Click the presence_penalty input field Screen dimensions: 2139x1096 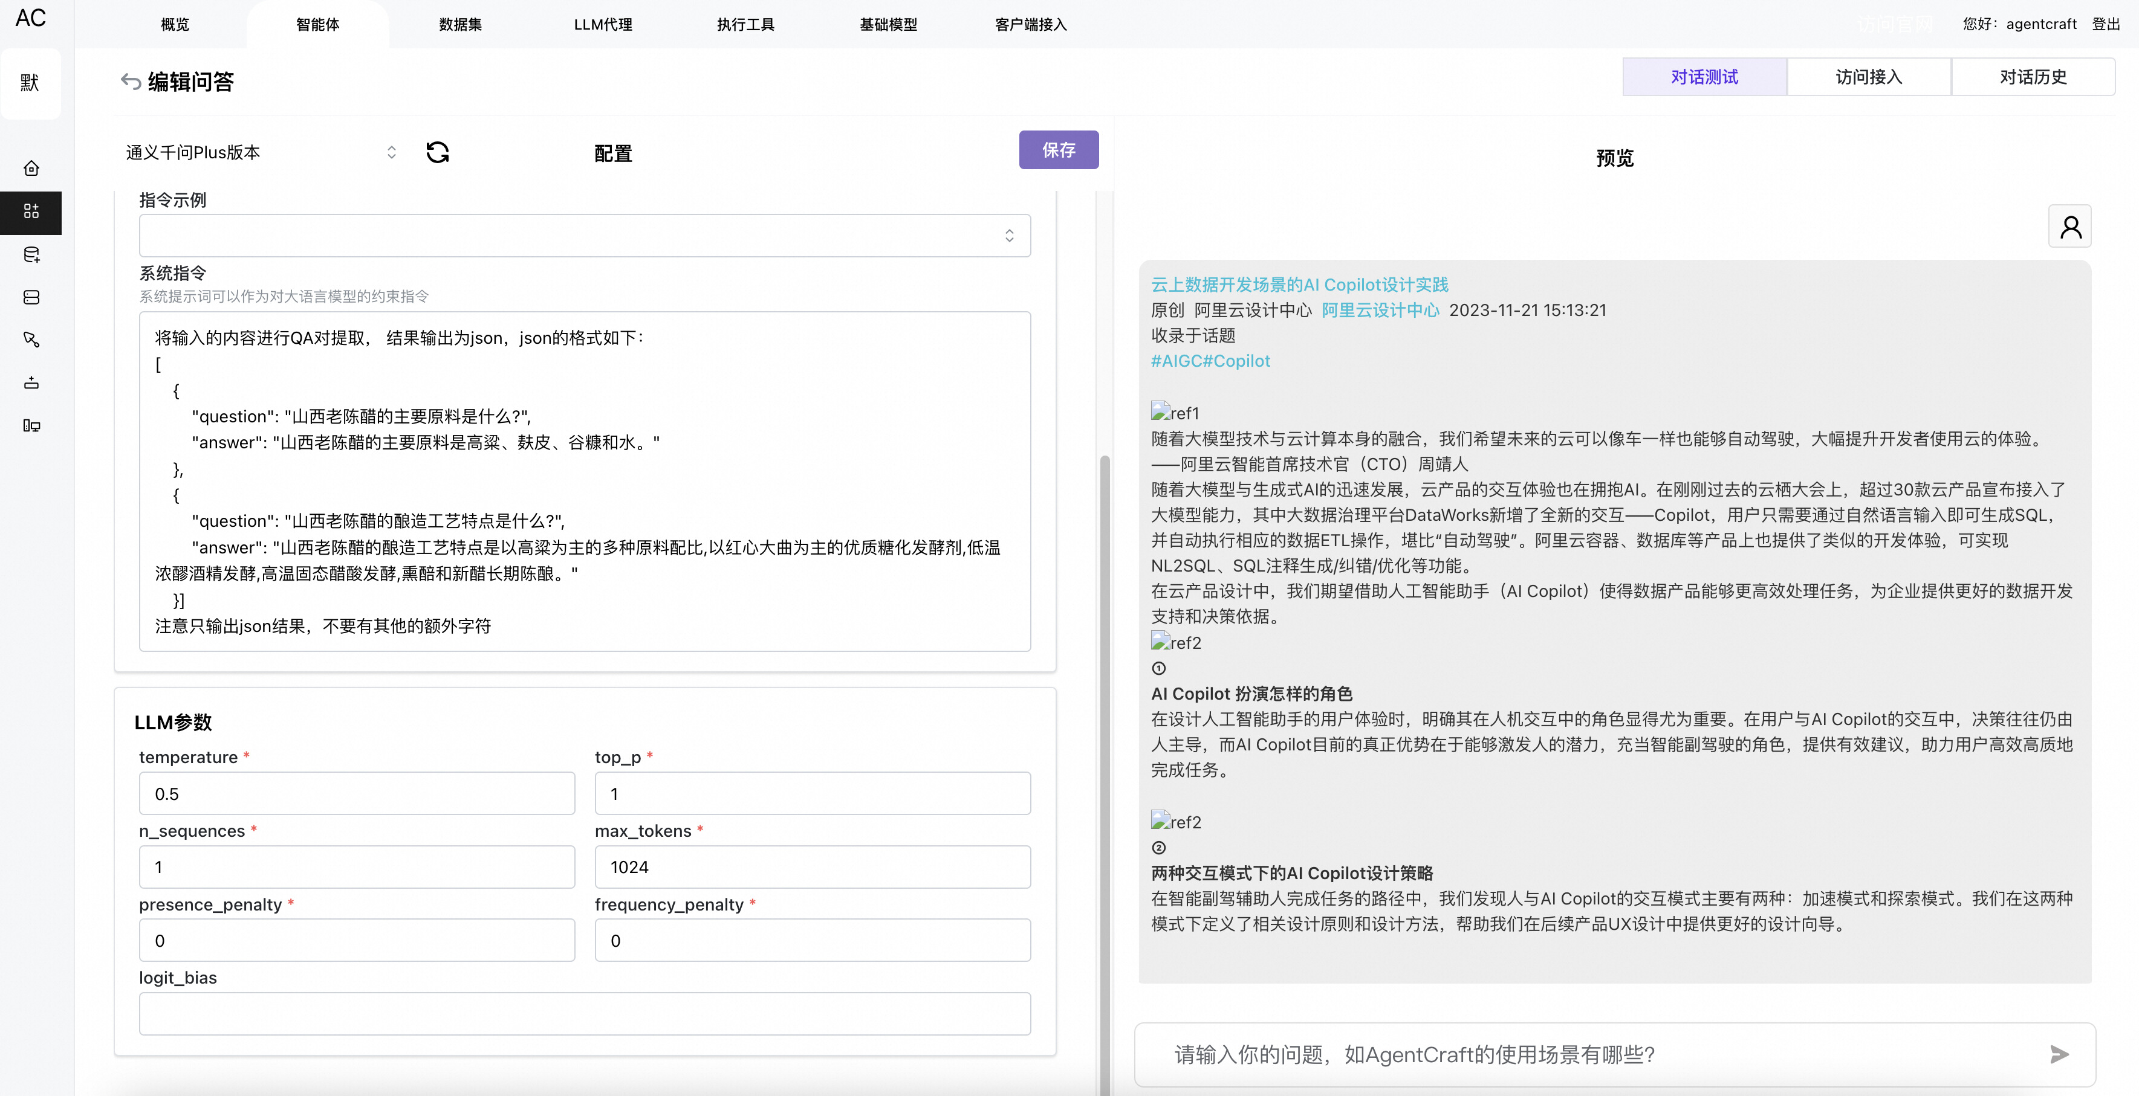coord(357,940)
